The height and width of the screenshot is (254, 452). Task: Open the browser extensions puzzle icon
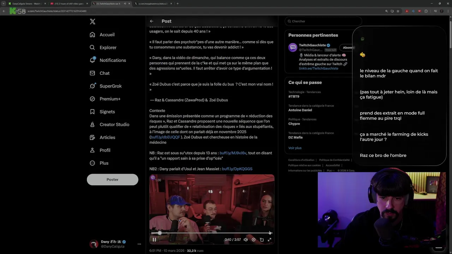pyautogui.click(x=426, y=11)
